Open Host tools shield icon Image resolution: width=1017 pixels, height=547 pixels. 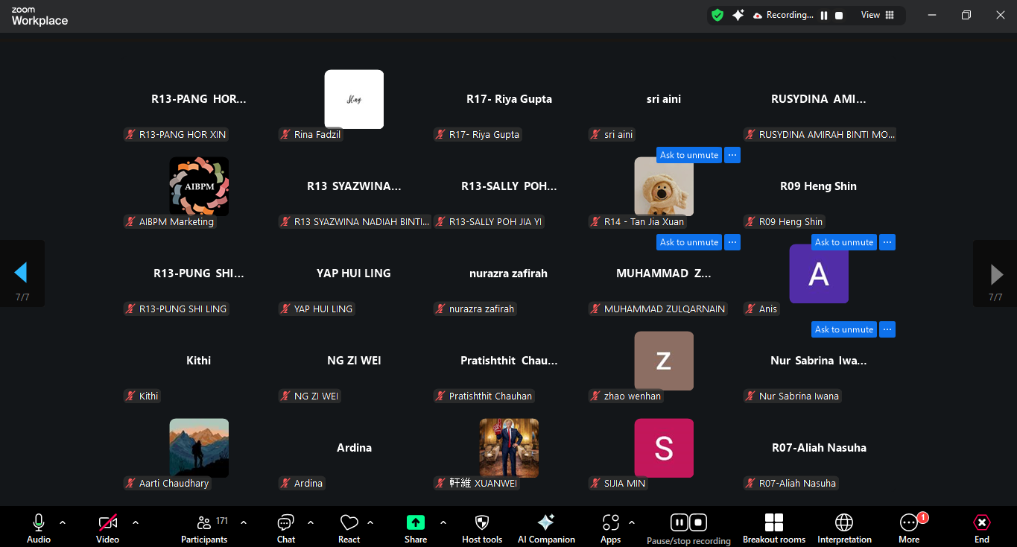coord(482,528)
